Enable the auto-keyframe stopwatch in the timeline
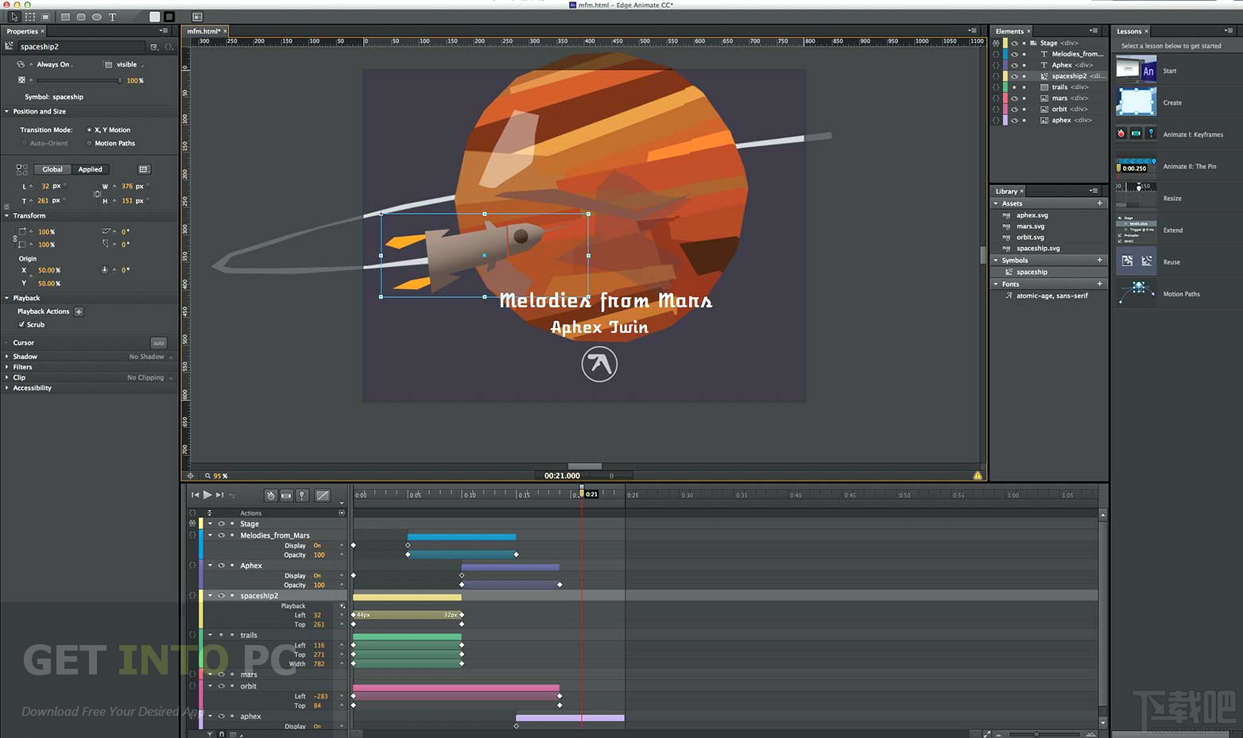Screen dimensions: 1243x738 pyautogui.click(x=270, y=495)
